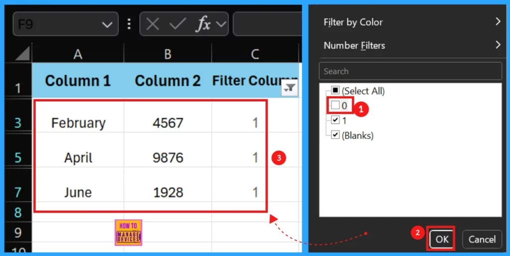Image resolution: width=510 pixels, height=256 pixels.
Task: Click the Column 1 header cell
Action: click(x=78, y=81)
